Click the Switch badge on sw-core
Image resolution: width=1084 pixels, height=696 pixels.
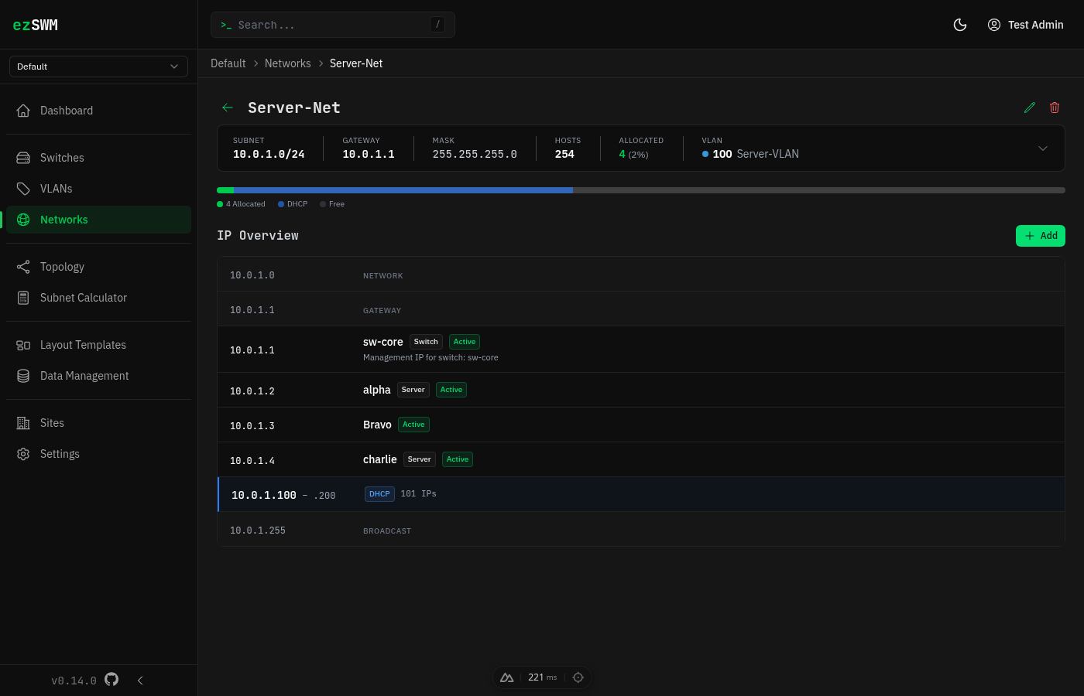[x=426, y=342]
